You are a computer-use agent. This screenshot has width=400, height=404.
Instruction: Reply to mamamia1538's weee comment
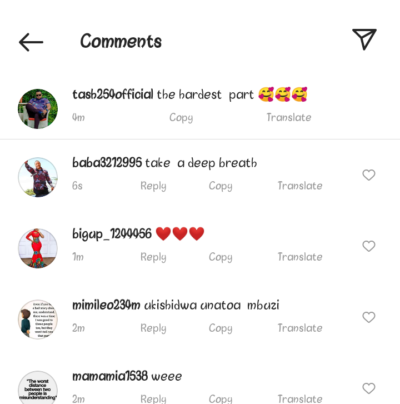(153, 399)
